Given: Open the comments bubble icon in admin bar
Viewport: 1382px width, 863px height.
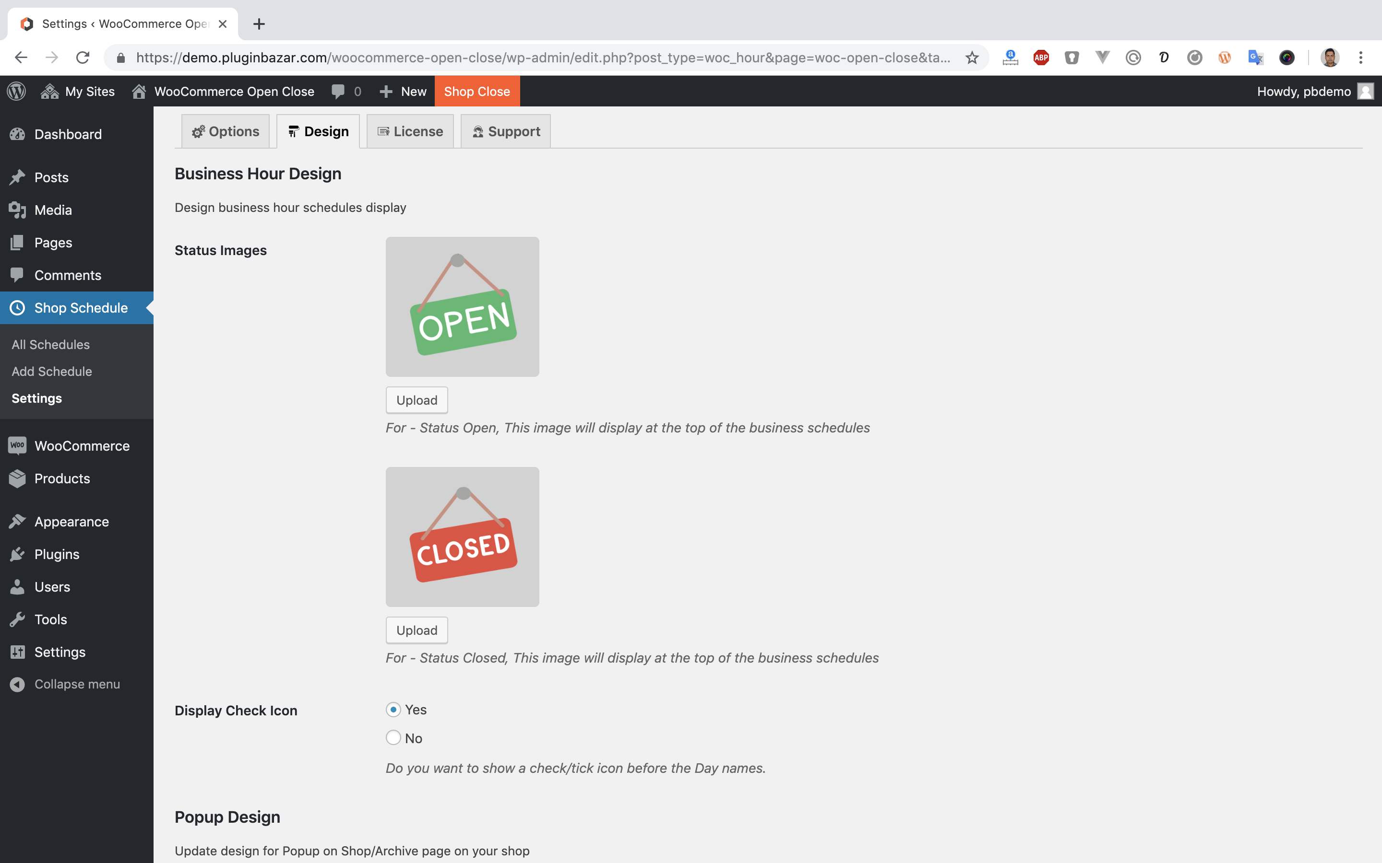Looking at the screenshot, I should (x=338, y=91).
